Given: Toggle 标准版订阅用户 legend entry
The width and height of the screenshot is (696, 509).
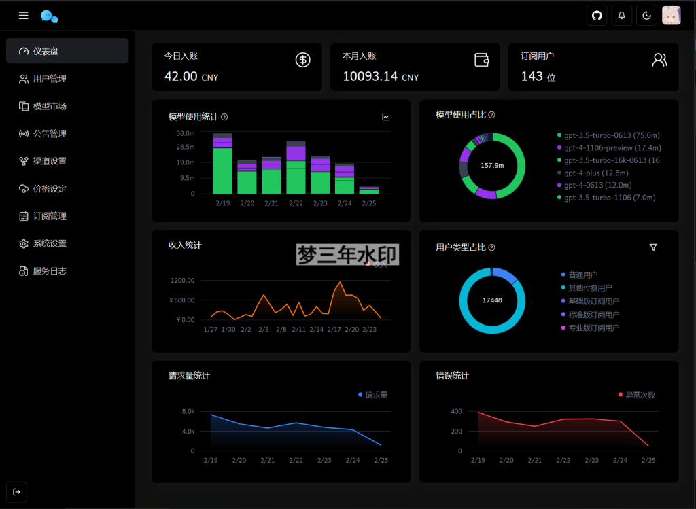Looking at the screenshot, I should coord(590,315).
